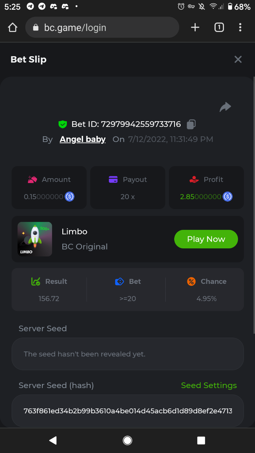Open the tab switcher
The width and height of the screenshot is (255, 453).
[219, 28]
